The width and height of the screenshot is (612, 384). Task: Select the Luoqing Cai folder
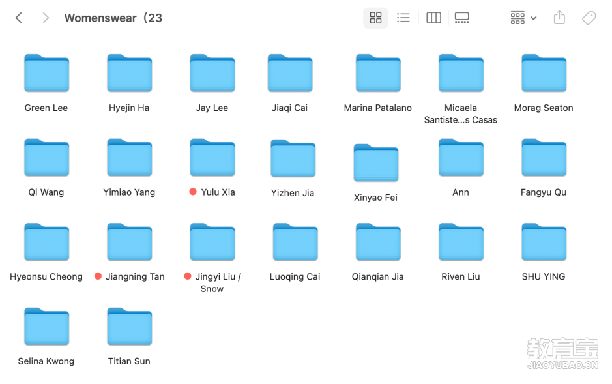[295, 242]
